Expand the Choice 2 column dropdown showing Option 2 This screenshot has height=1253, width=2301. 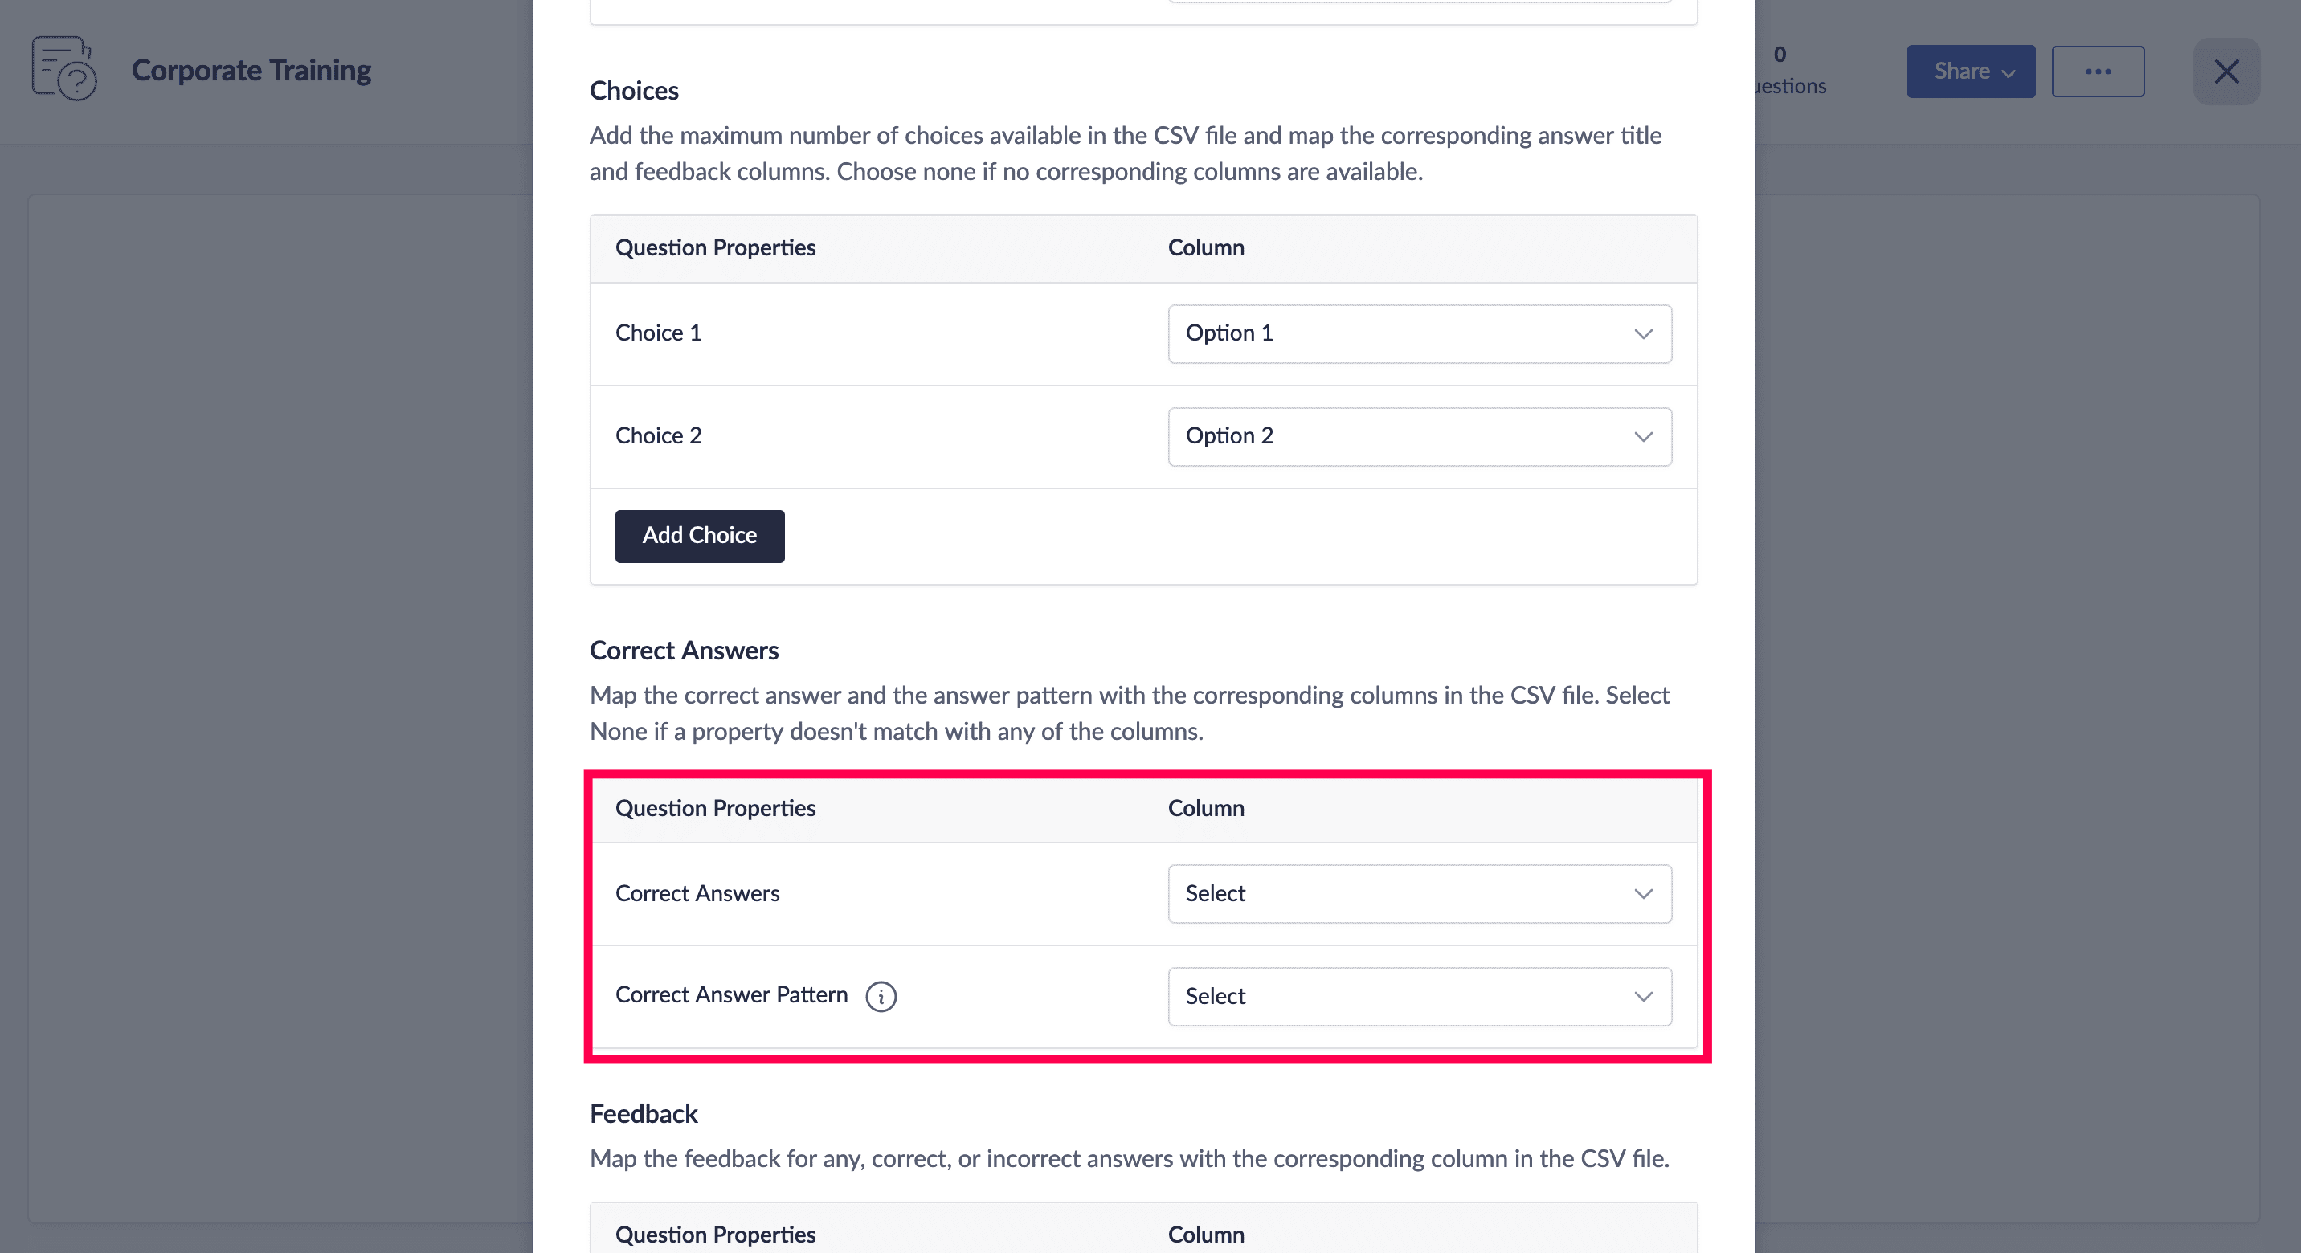[1420, 437]
